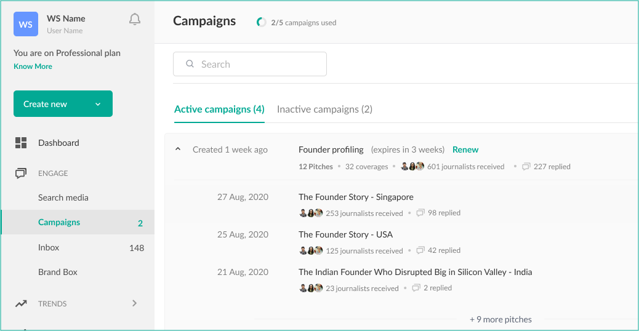Open the notifications bell
The width and height of the screenshot is (639, 331).
135,19
